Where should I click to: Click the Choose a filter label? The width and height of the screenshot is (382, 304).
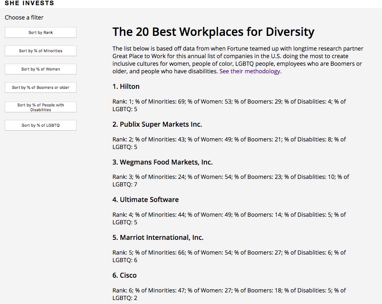(24, 18)
